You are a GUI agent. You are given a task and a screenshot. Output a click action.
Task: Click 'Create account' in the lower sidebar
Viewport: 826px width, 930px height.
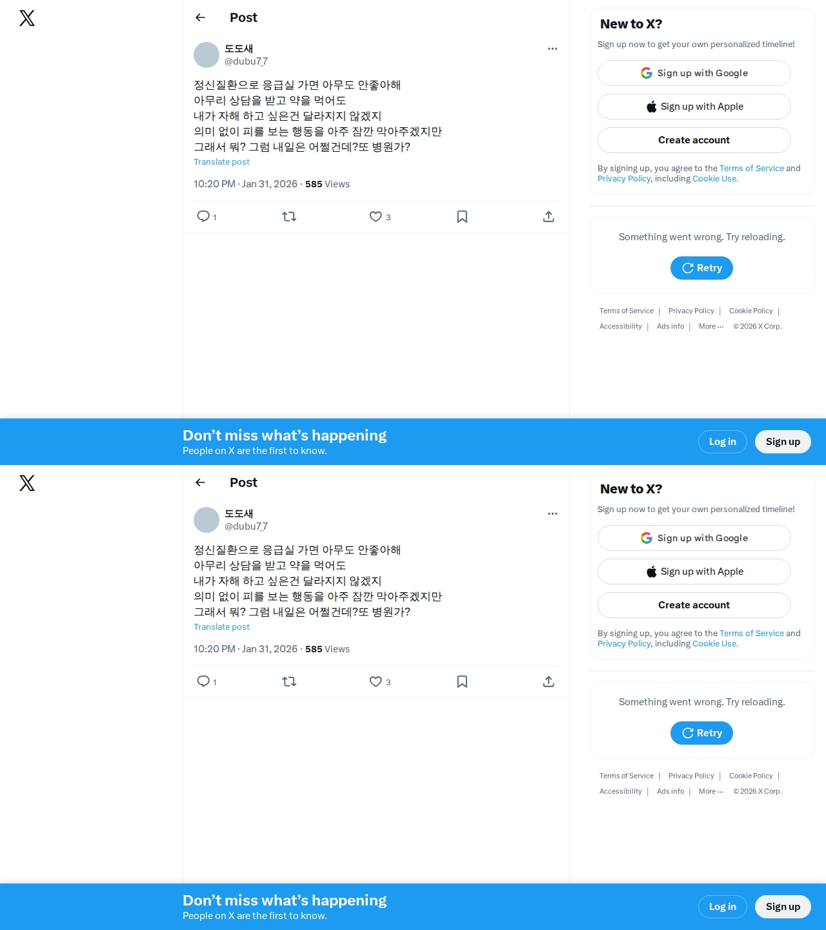[694, 605]
